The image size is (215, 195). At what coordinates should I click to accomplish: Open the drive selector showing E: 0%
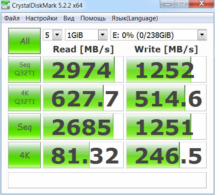[158, 35]
